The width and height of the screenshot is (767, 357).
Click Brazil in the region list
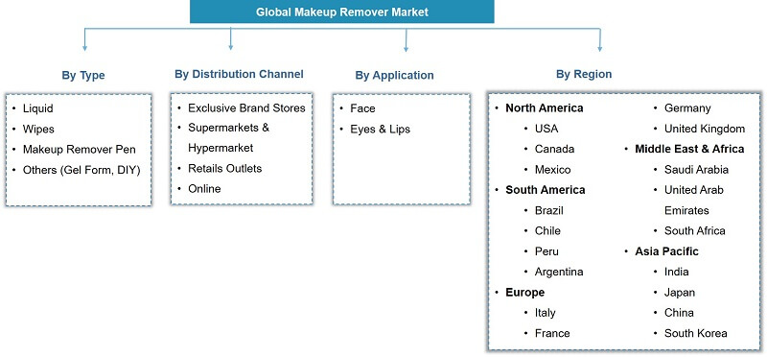[x=548, y=210]
